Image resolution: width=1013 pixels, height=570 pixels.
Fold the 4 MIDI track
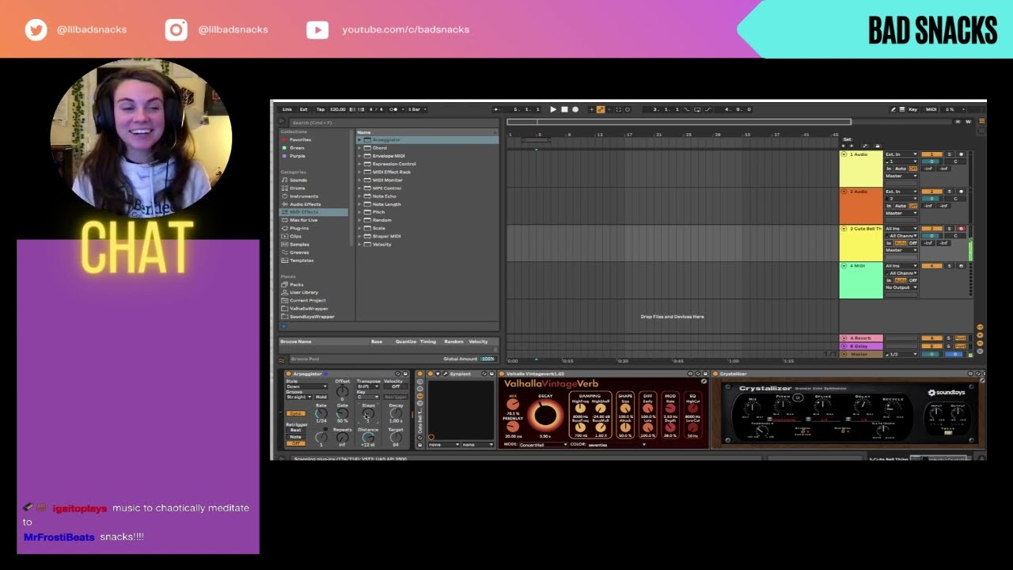click(x=844, y=266)
